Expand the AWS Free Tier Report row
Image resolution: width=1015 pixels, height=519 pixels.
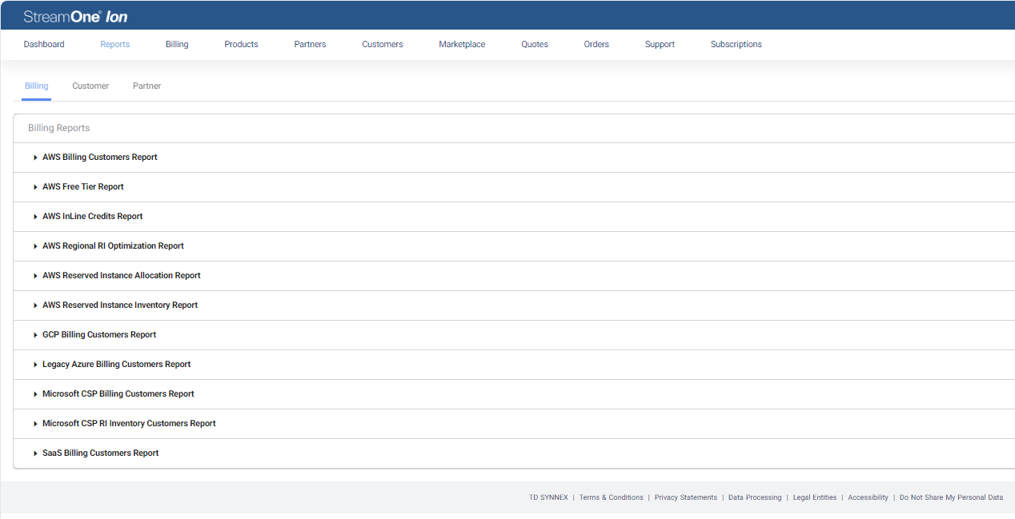(x=82, y=187)
